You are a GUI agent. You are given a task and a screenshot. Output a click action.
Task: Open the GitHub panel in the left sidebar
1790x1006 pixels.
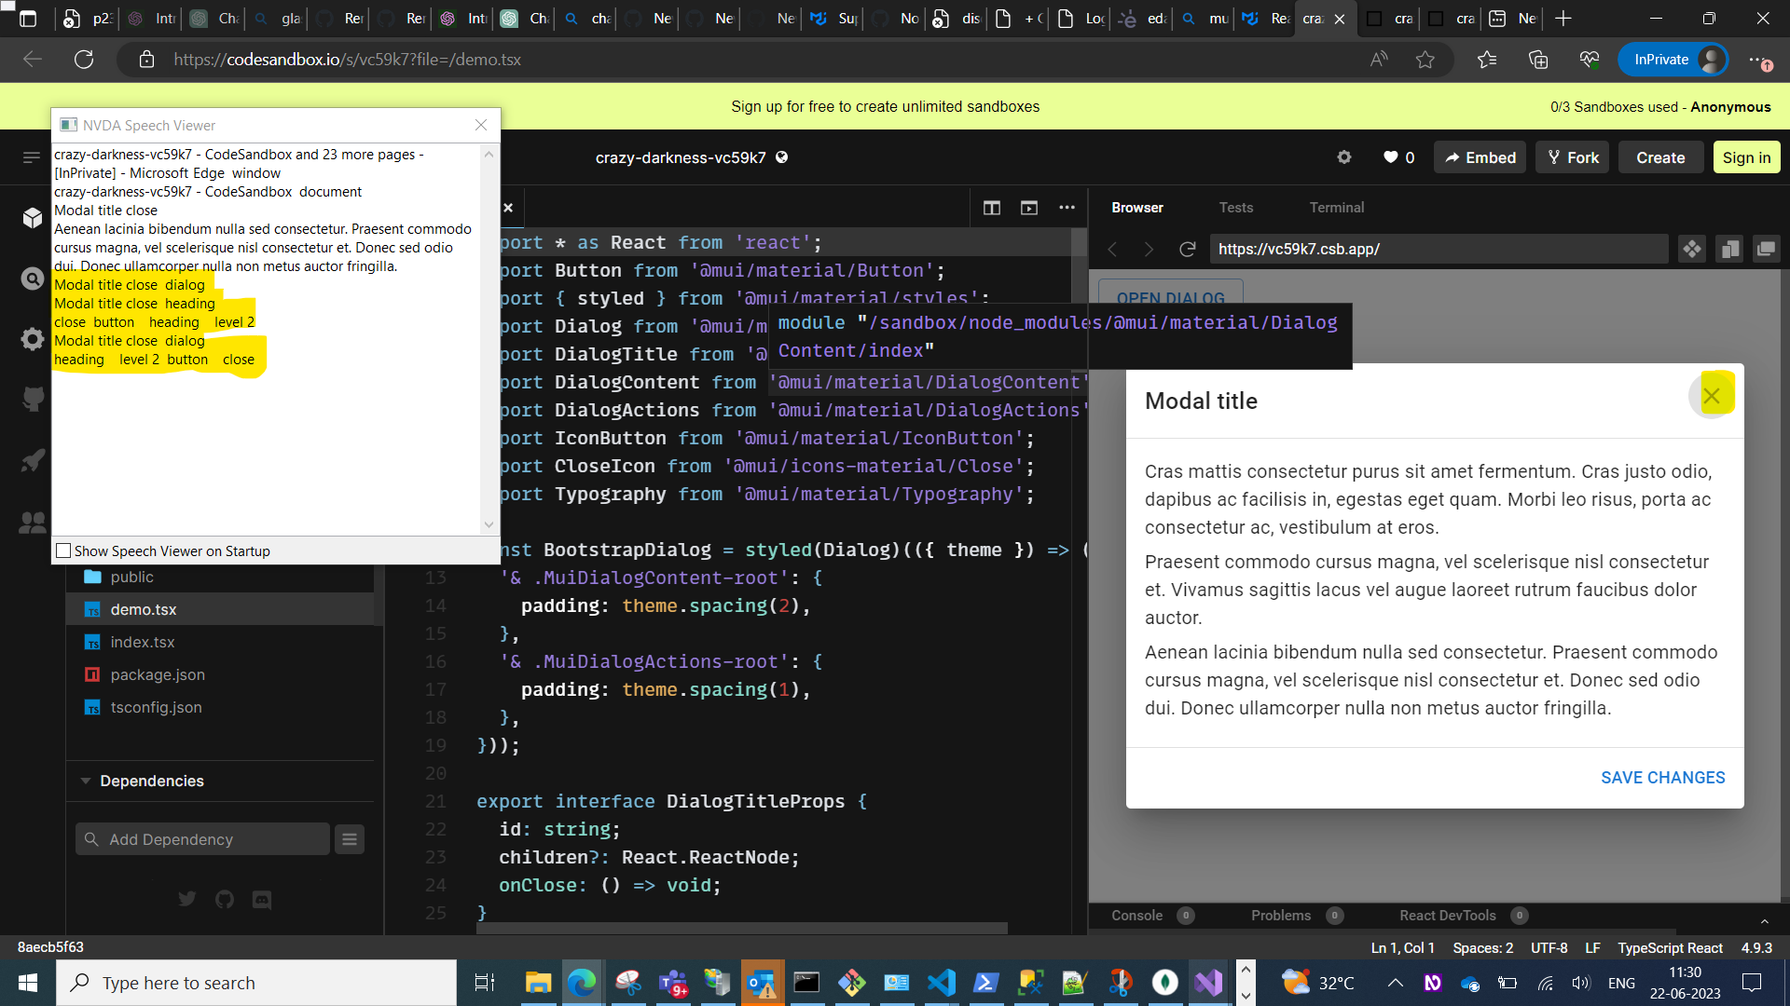pos(32,399)
